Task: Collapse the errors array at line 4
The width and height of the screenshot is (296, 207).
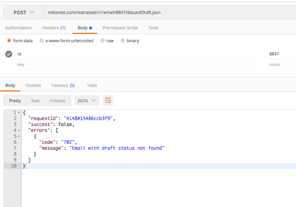Action: (19, 131)
